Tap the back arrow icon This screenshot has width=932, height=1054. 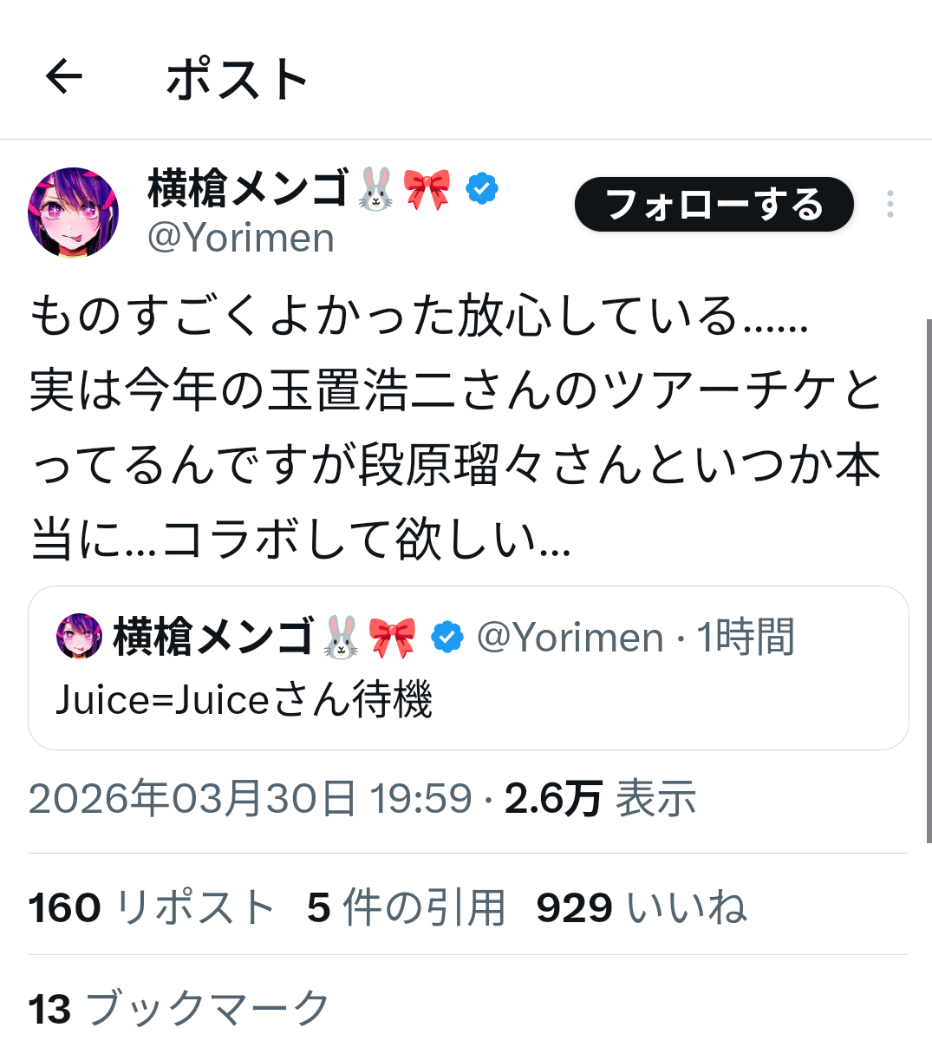pyautogui.click(x=64, y=77)
